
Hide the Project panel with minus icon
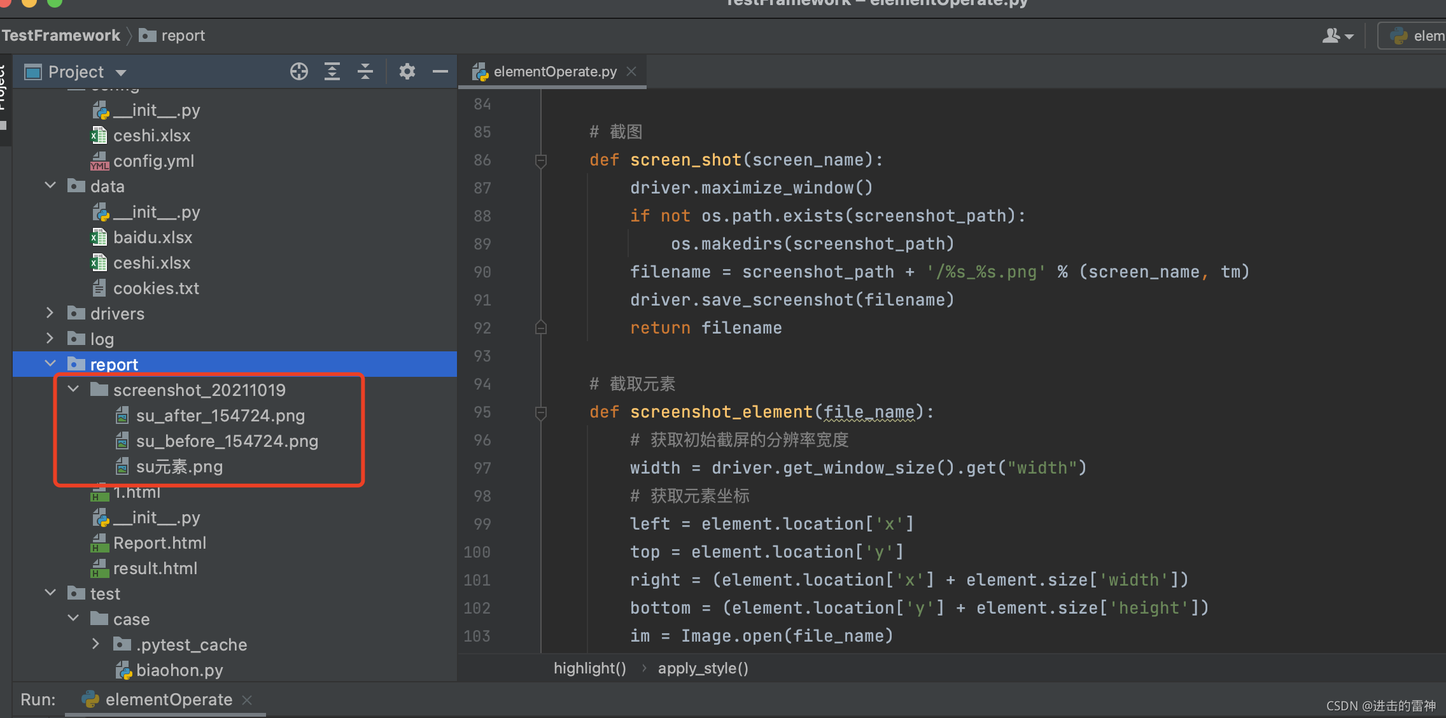coord(440,71)
